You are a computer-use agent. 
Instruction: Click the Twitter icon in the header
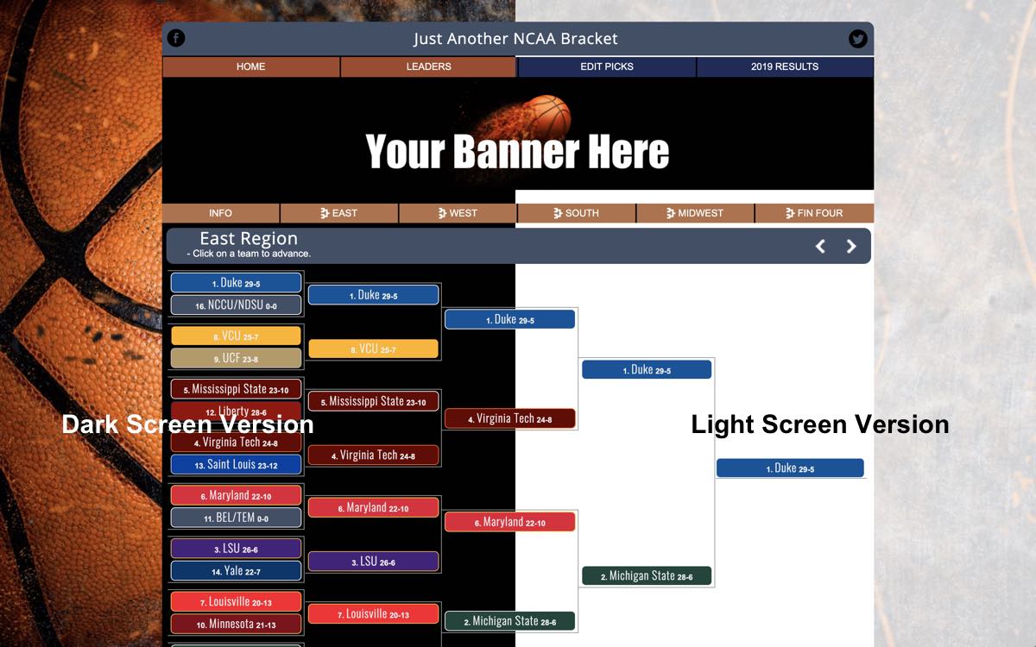point(857,38)
